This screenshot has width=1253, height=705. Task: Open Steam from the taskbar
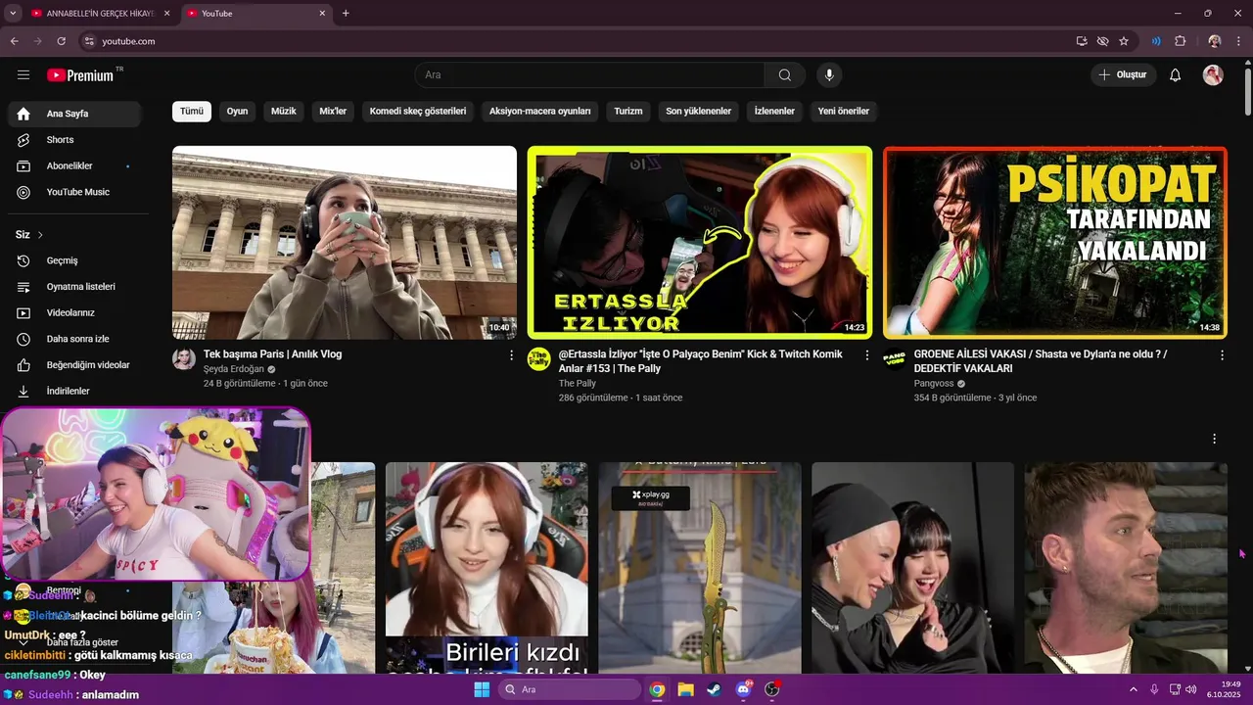(714, 689)
